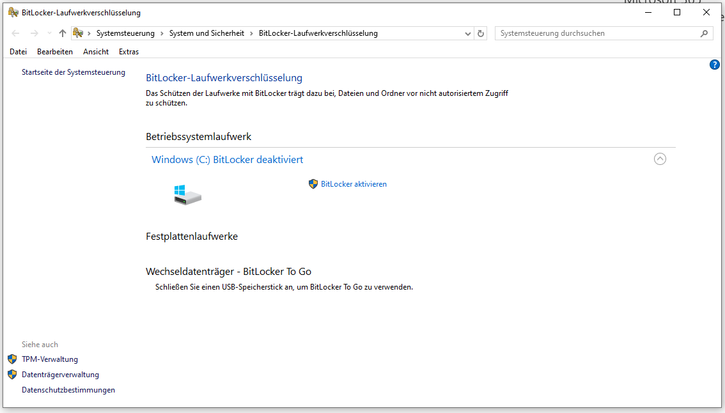Go to Startseite der Systemsteuerung
This screenshot has width=725, height=413.
click(74, 72)
